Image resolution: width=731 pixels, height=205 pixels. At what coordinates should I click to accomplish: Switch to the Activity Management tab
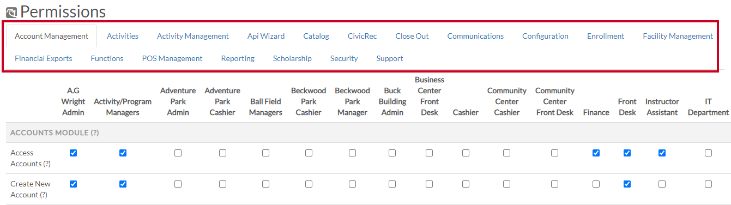193,36
